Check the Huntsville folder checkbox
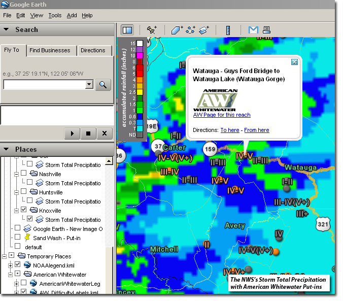The height and width of the screenshot is (301, 343). click(24, 191)
